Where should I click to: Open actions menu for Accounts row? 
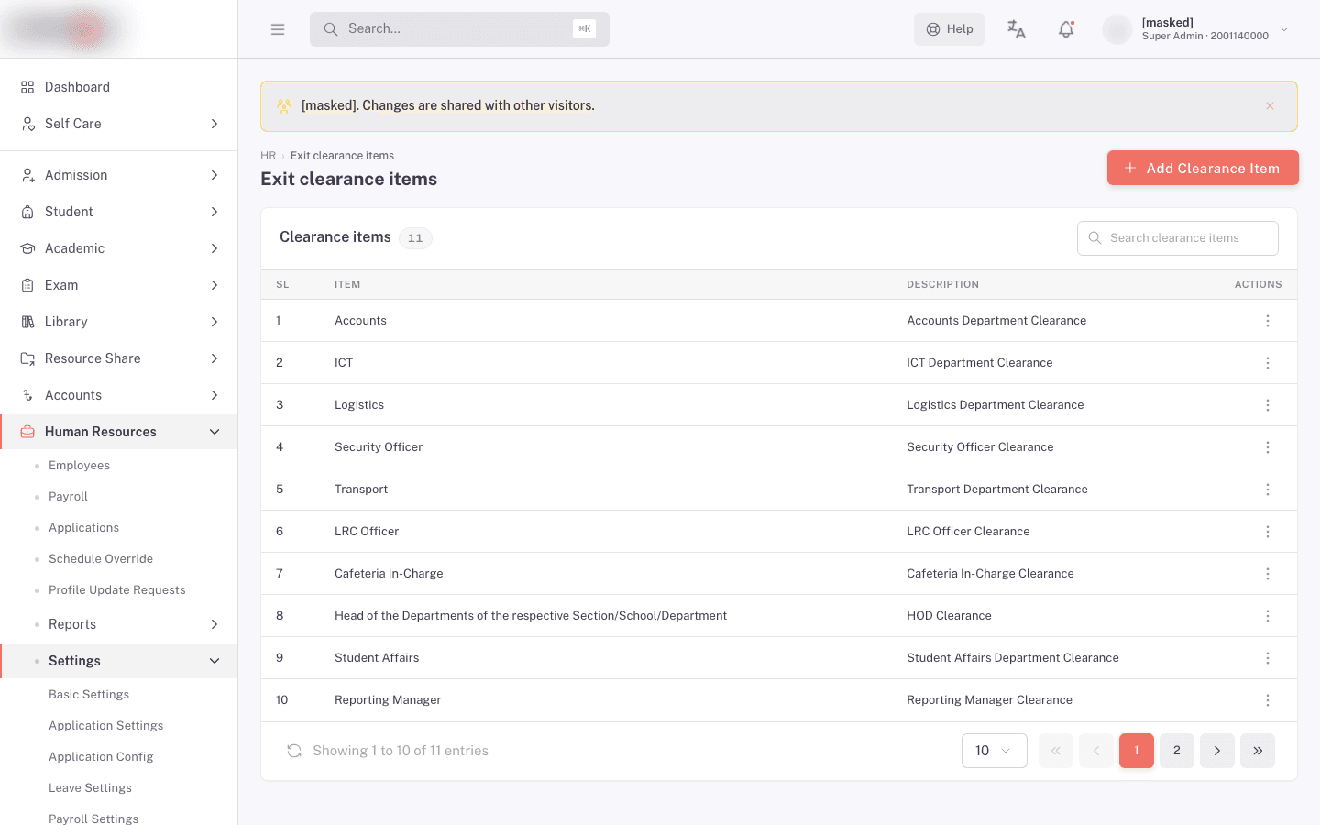click(1268, 321)
